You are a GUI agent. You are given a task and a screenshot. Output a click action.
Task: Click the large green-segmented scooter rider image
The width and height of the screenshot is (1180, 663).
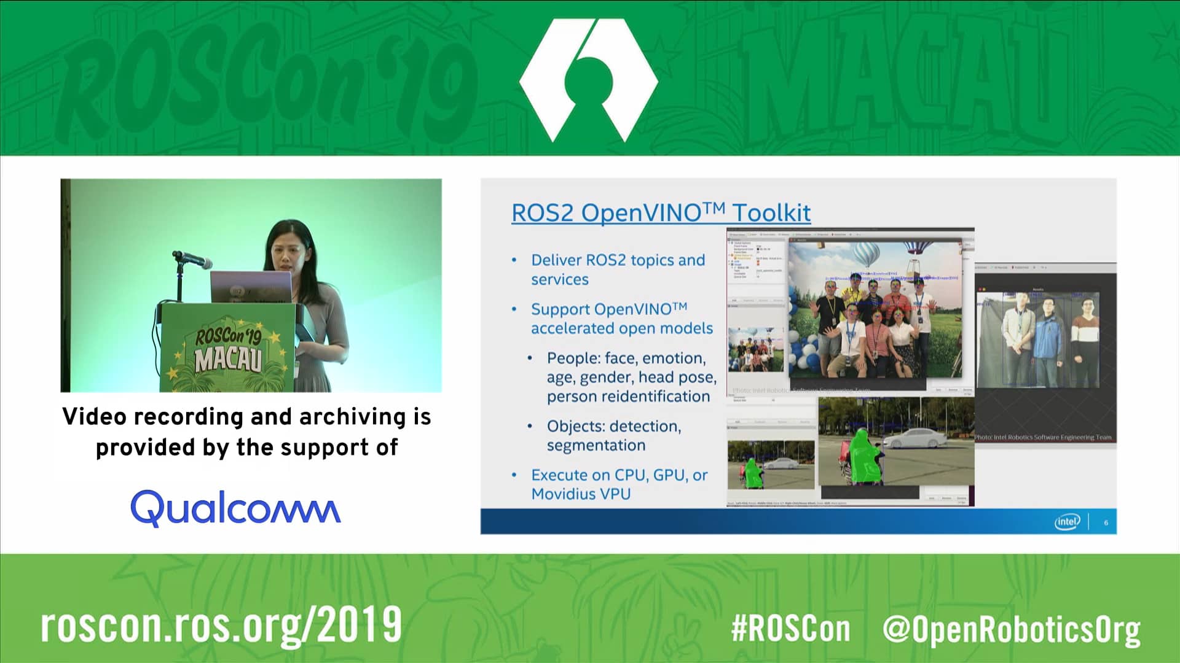[x=896, y=441]
